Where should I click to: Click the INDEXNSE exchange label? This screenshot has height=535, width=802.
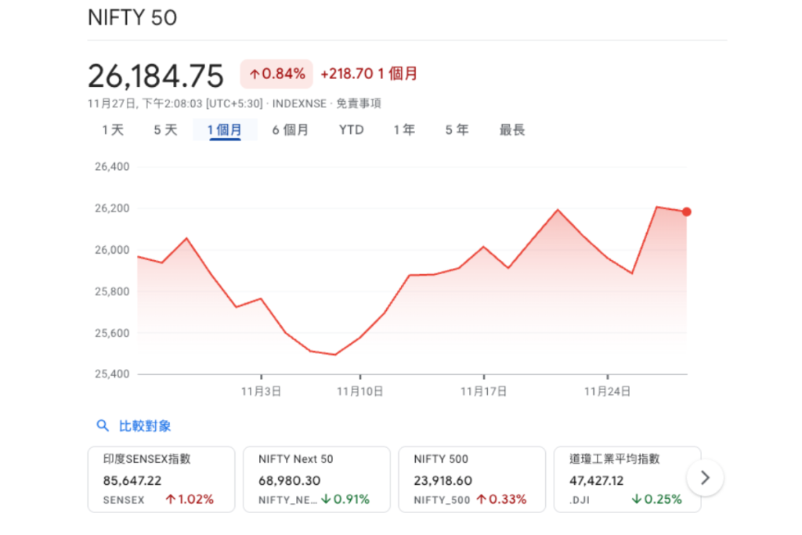(x=299, y=104)
